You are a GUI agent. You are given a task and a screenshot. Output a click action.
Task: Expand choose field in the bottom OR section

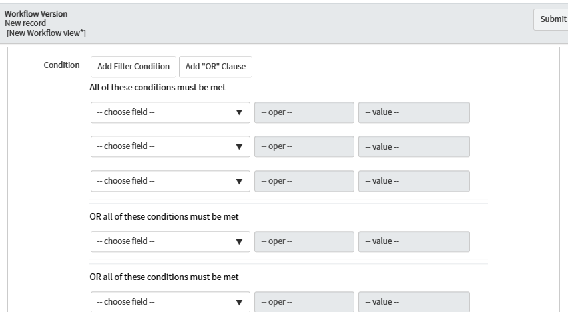(x=170, y=302)
